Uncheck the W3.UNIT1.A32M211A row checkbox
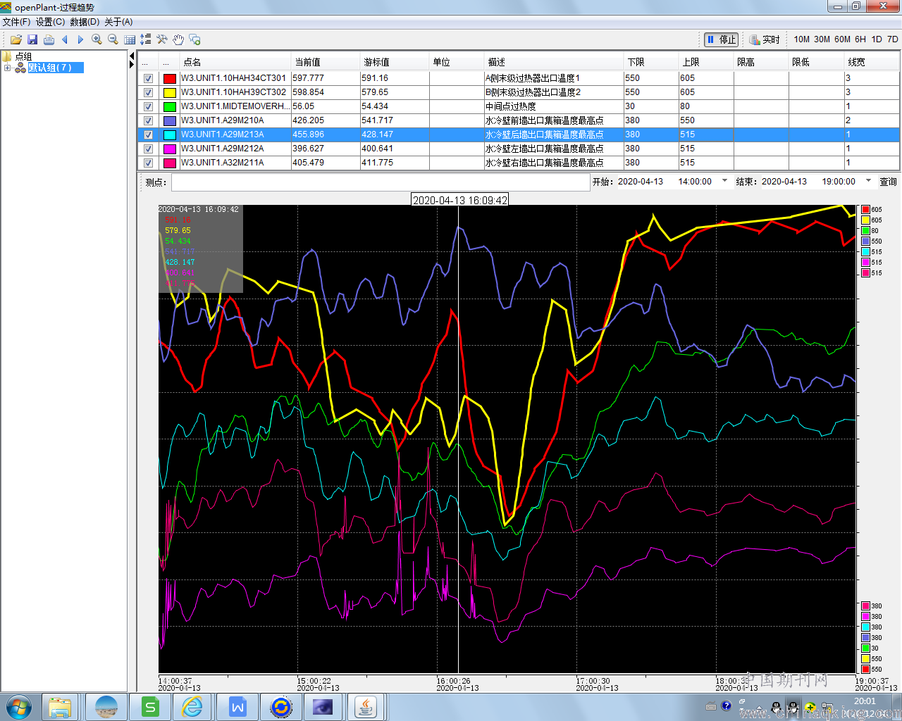Image resolution: width=902 pixels, height=721 pixels. click(148, 163)
